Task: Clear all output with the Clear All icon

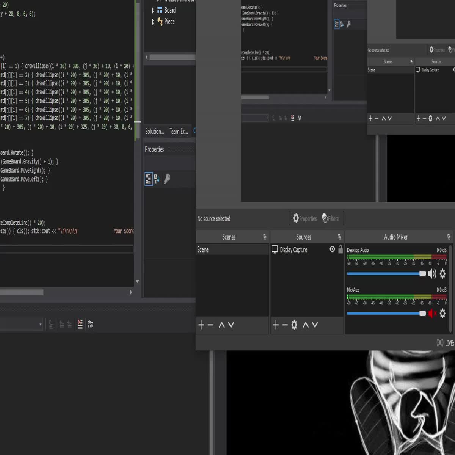Action: [x=80, y=324]
